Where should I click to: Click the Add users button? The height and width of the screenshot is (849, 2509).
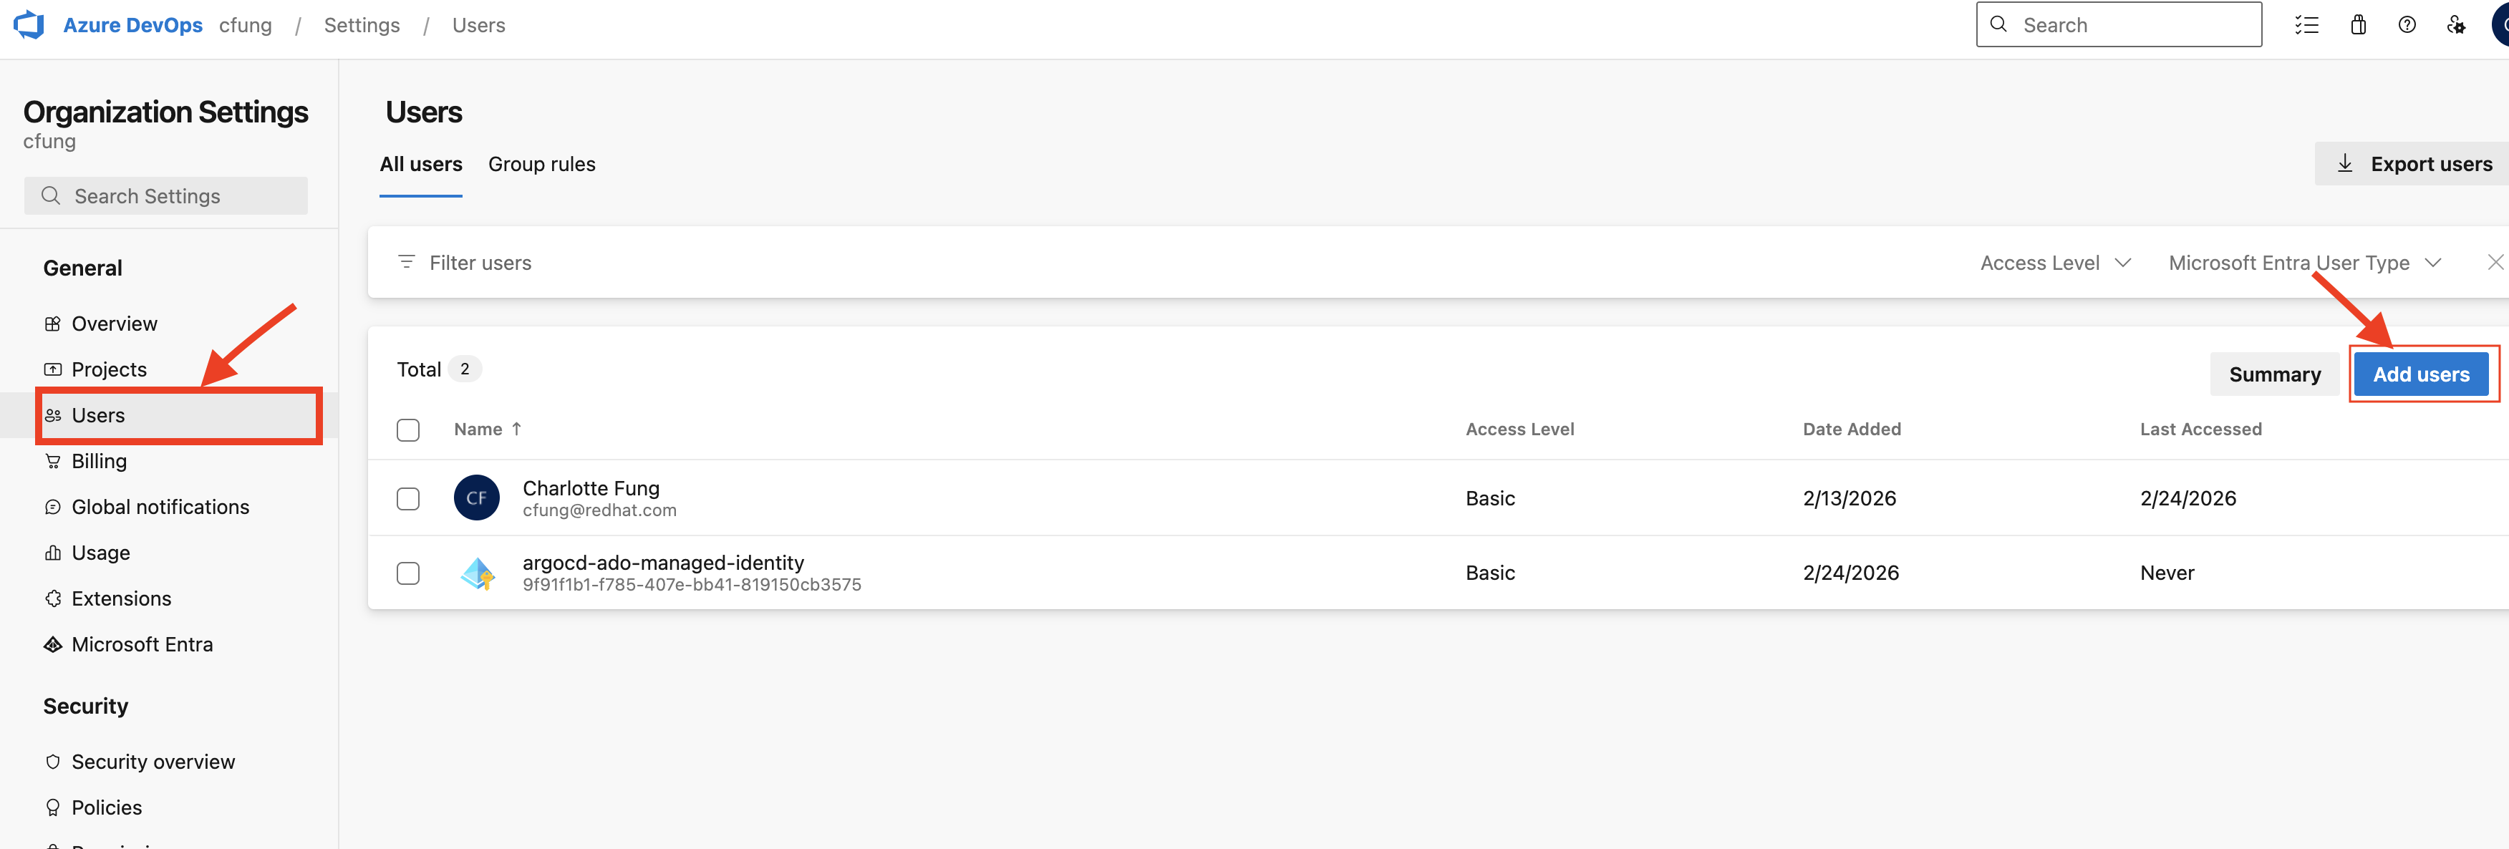[x=2420, y=374]
